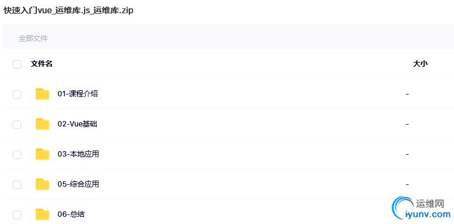Open the 01-课程介绍 folder icon
This screenshot has width=454, height=224.
[42, 94]
